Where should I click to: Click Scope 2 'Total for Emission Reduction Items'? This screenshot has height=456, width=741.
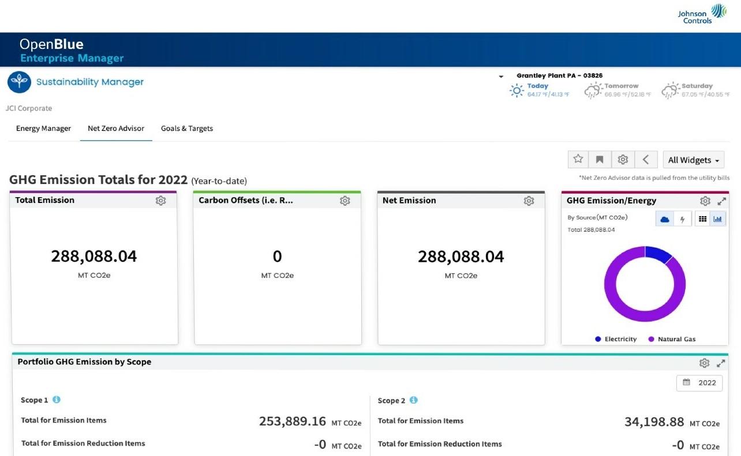[x=440, y=444]
